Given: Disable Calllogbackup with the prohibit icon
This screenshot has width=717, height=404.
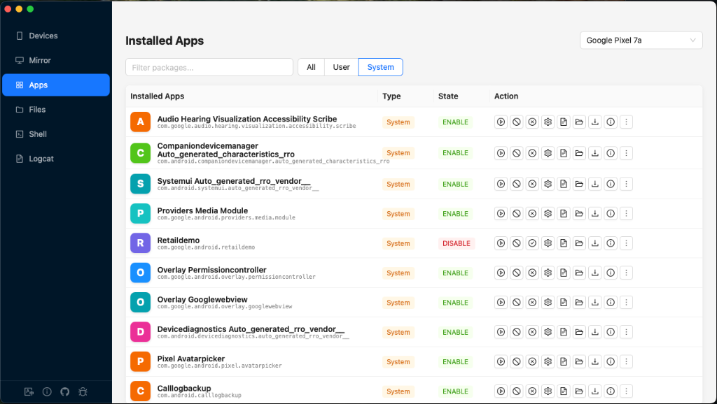Looking at the screenshot, I should coord(516,391).
